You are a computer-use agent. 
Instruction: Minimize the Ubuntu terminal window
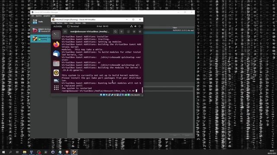[129, 31]
